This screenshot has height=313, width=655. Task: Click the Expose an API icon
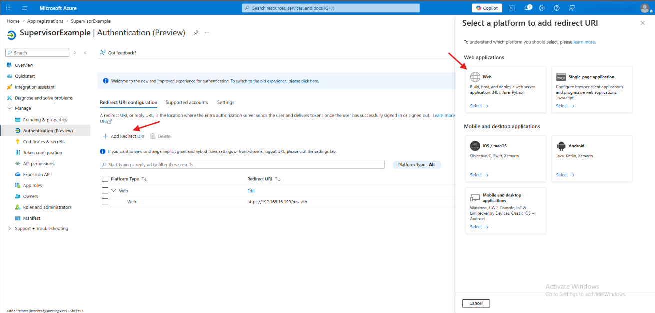click(x=18, y=175)
